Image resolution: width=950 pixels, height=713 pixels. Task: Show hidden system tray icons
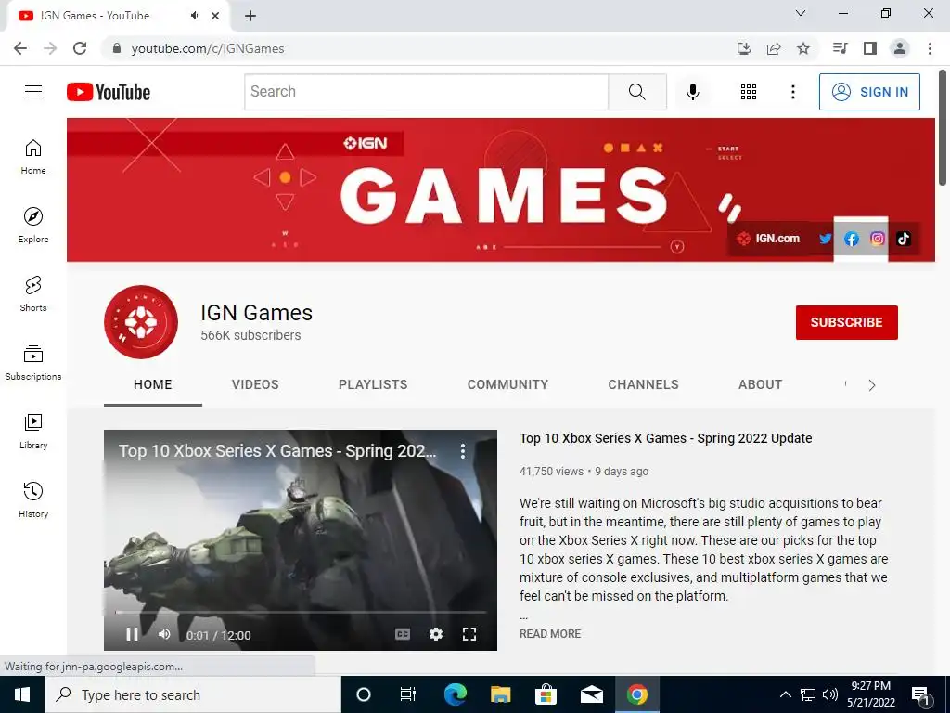coord(785,694)
